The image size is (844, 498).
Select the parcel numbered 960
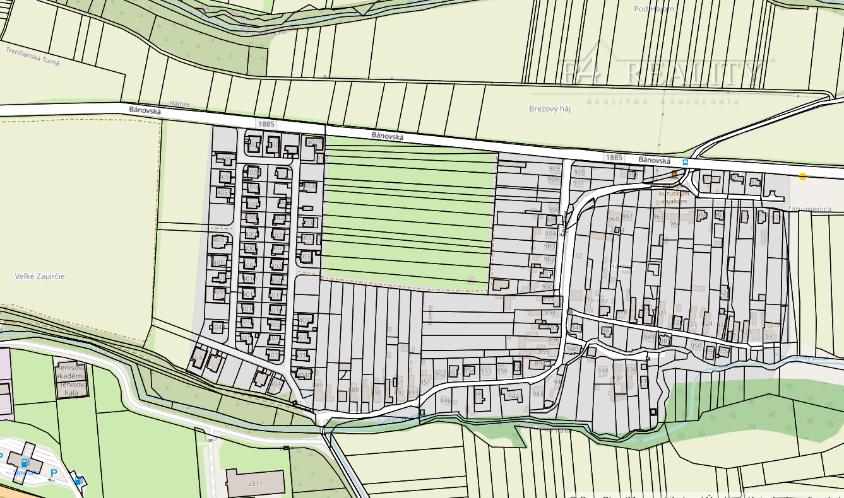click(613, 219)
